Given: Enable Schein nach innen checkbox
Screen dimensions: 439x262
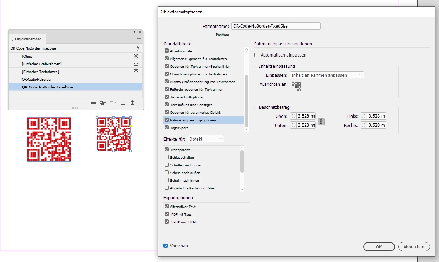Looking at the screenshot, I should [x=167, y=180].
